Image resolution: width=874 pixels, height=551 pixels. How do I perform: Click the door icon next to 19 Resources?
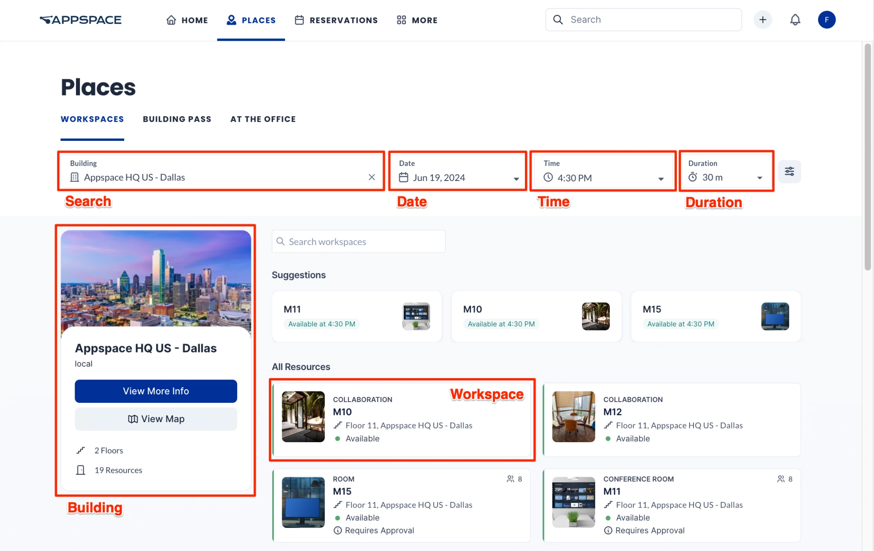[81, 470]
